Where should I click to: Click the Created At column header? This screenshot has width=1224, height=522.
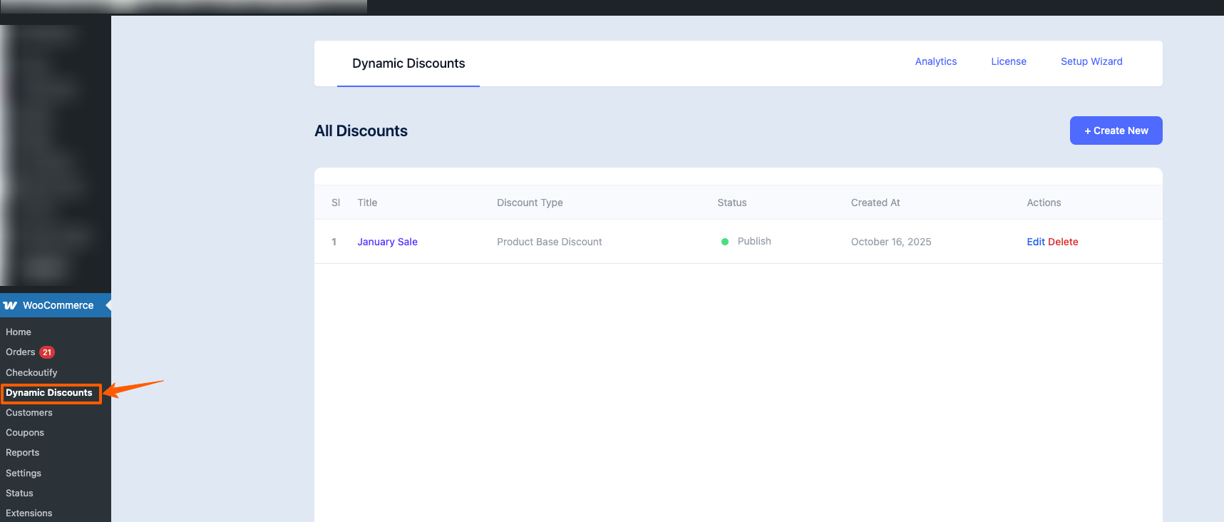tap(875, 203)
